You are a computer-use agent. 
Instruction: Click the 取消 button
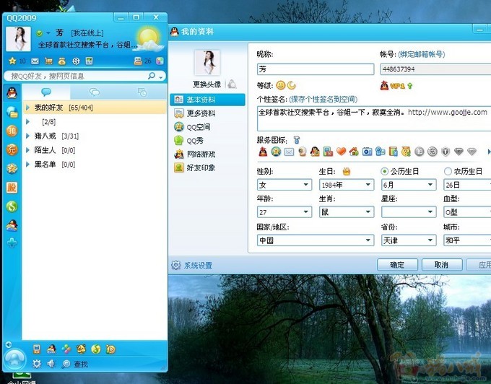[441, 265]
